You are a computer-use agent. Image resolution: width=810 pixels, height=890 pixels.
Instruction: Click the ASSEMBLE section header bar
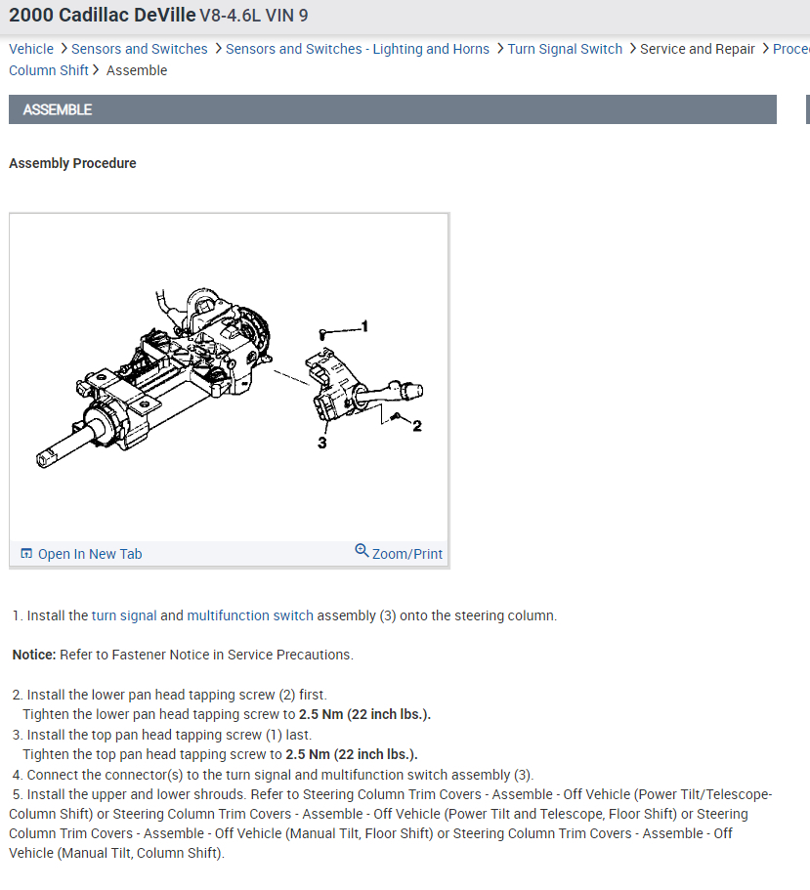pos(393,109)
